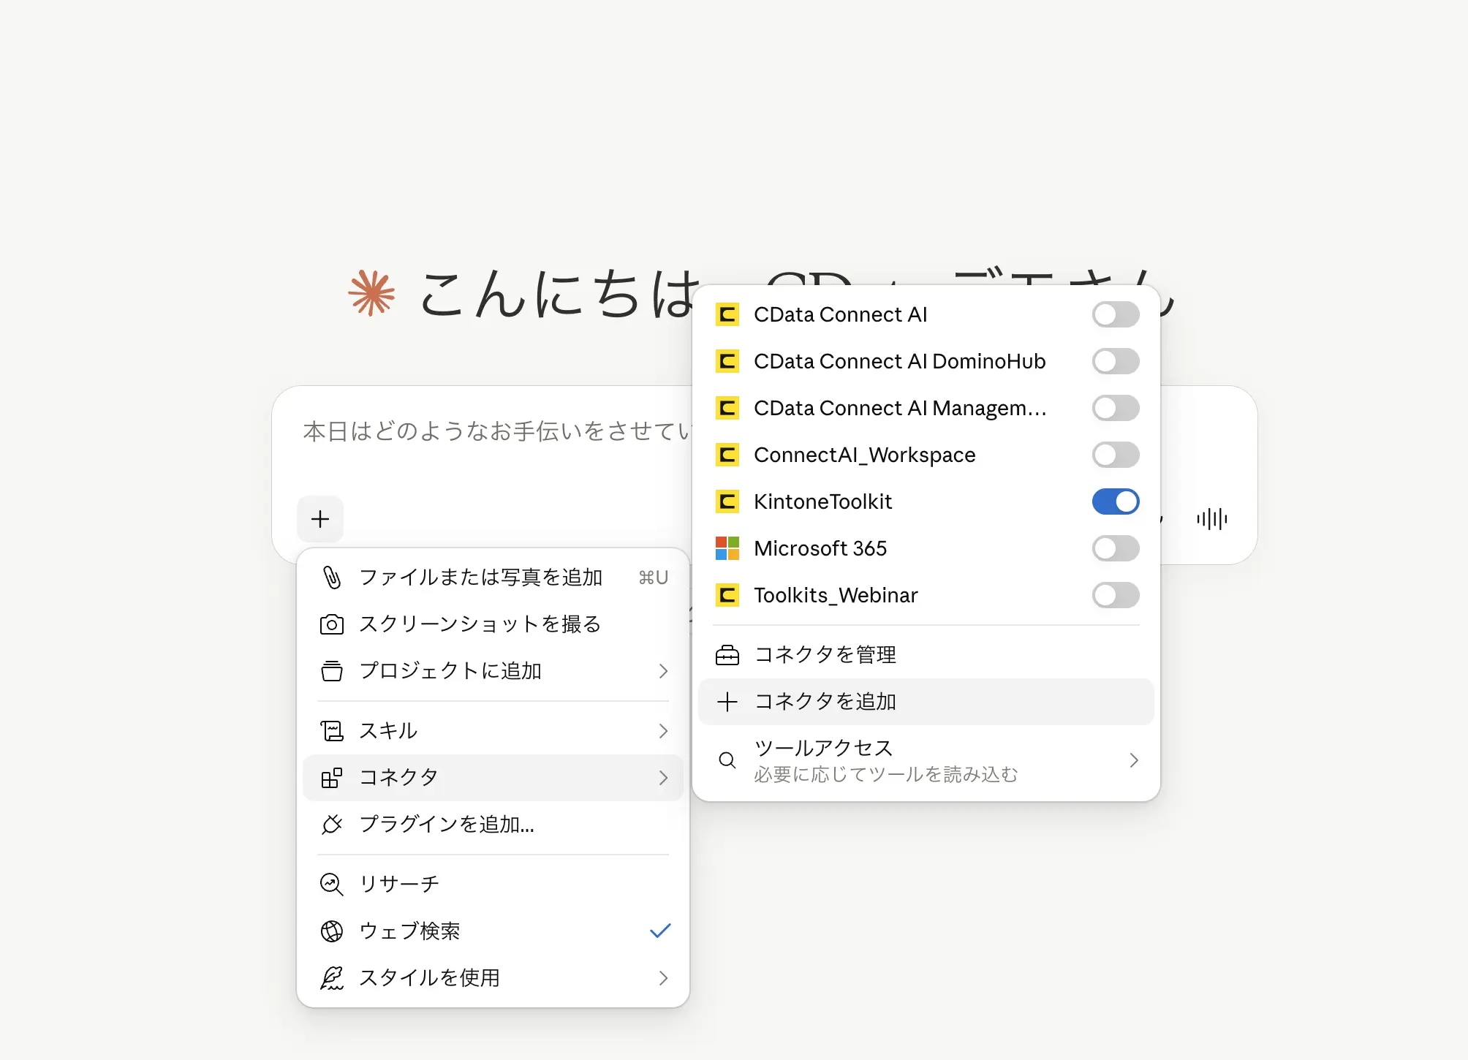The image size is (1468, 1060).
Task: Open ツールアクセス option
Action: 926,760
